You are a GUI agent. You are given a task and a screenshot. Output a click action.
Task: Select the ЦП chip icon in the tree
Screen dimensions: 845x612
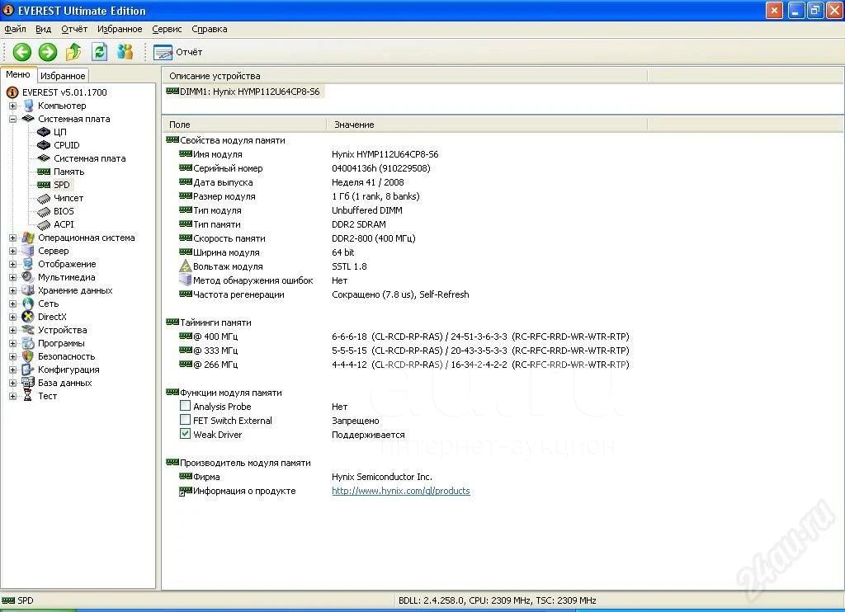click(x=44, y=132)
